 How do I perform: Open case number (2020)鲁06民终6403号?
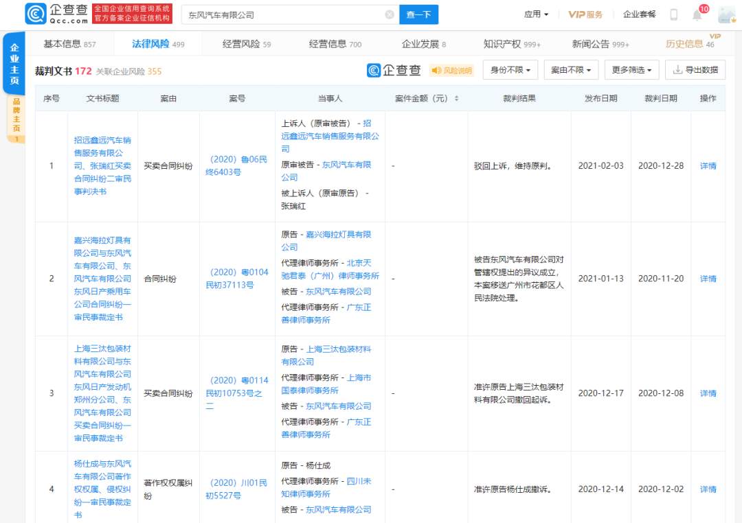pos(236,165)
